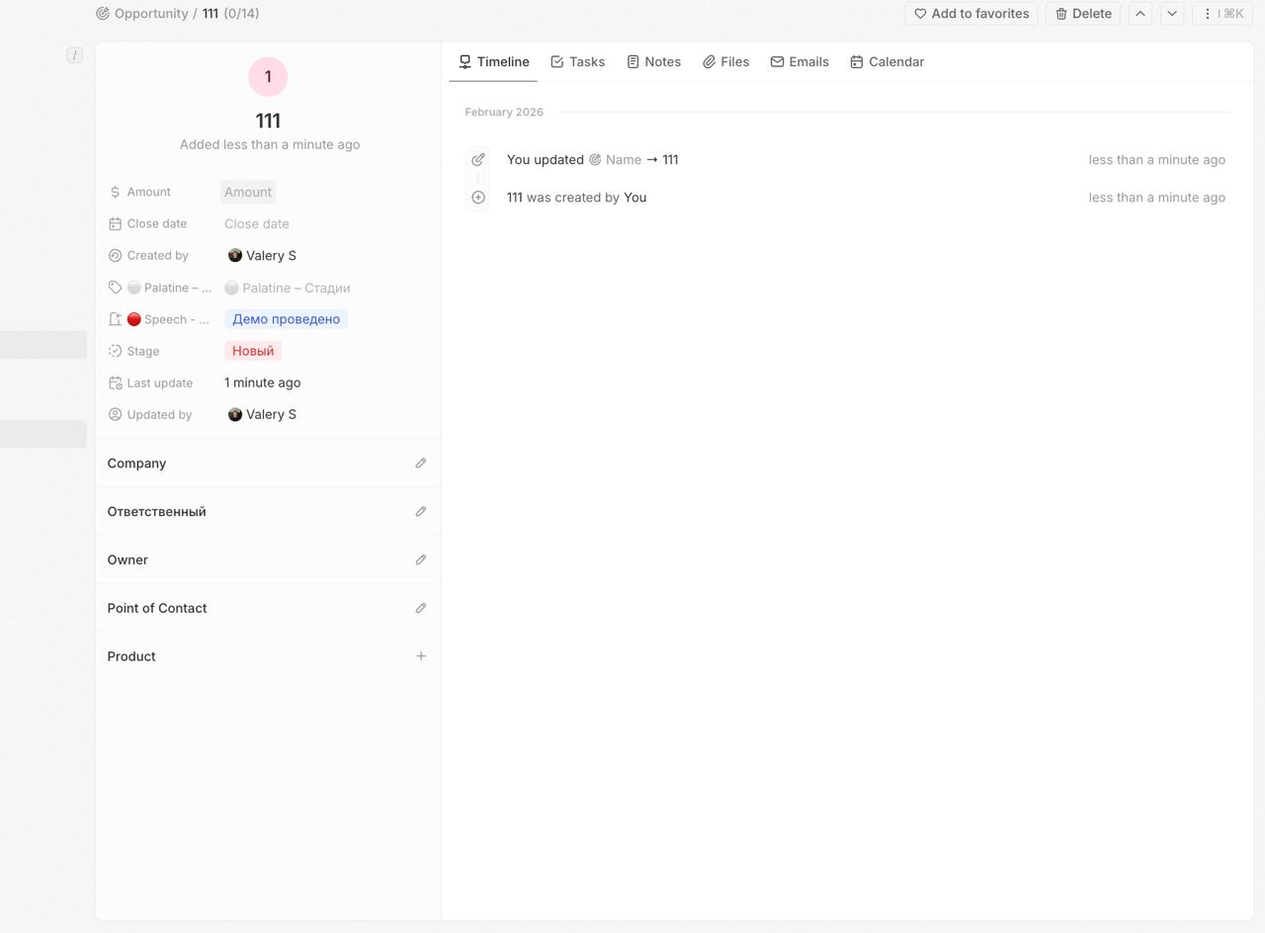Open the Демо проведено stage tag

286,319
